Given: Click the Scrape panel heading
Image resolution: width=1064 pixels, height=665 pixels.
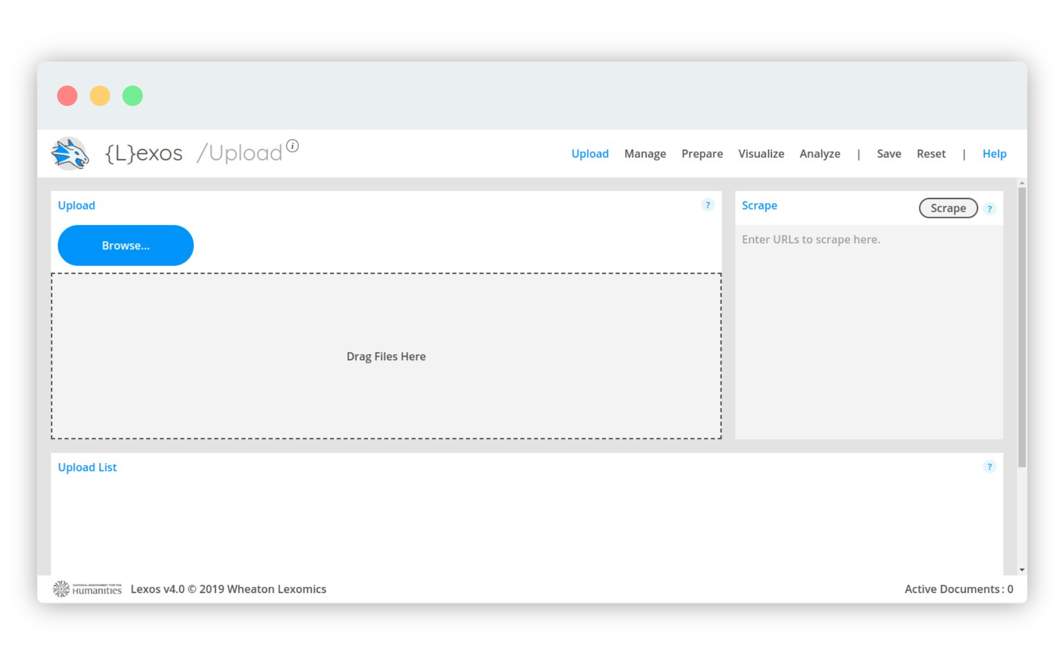Looking at the screenshot, I should 759,206.
